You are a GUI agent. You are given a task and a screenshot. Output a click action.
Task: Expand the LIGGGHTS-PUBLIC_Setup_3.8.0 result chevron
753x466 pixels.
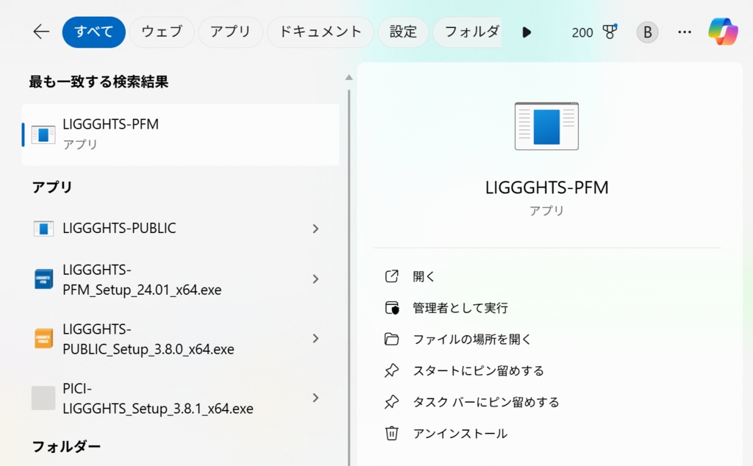click(x=315, y=339)
